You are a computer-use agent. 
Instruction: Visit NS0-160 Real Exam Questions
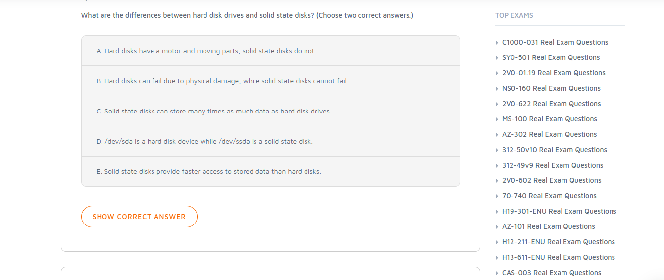pos(551,89)
